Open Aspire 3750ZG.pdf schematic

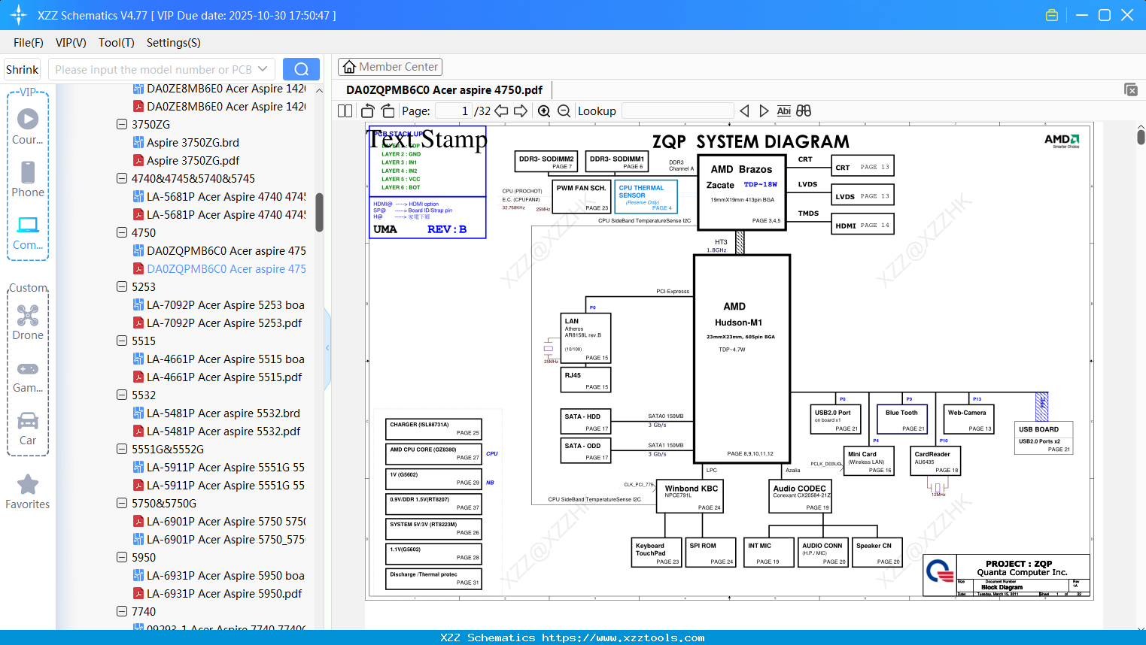pyautogui.click(x=193, y=160)
